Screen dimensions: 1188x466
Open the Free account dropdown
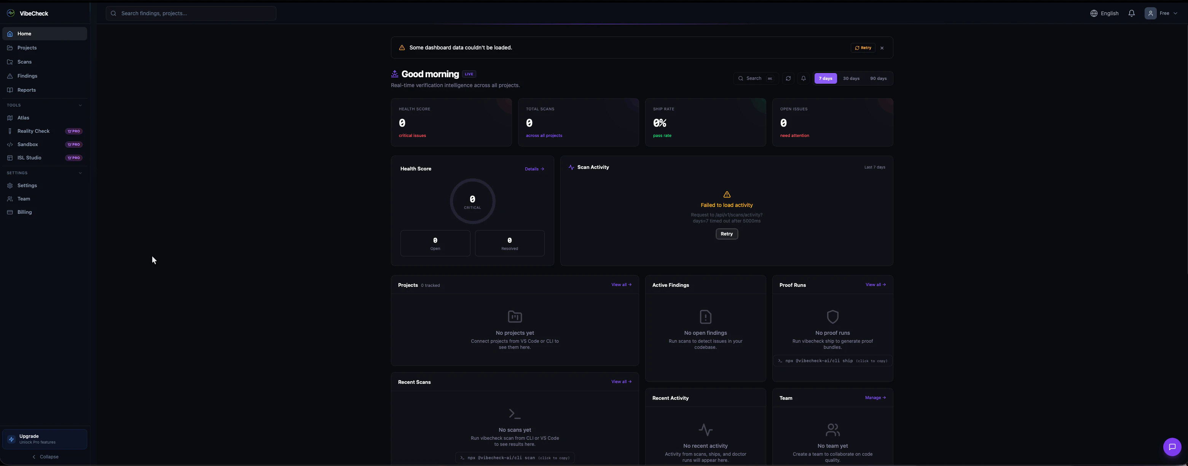(x=1161, y=13)
